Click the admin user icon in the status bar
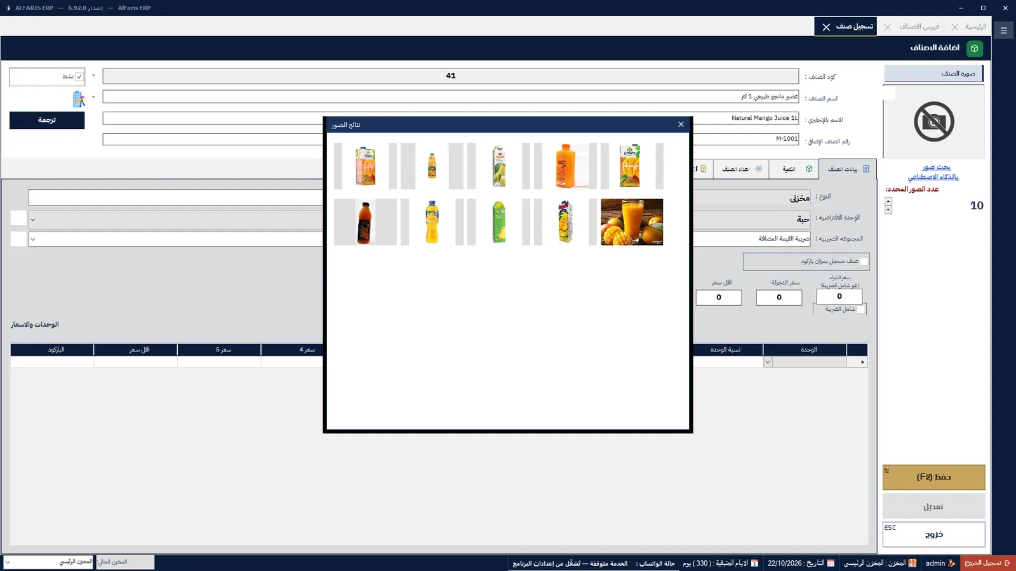This screenshot has height=571, width=1016. pyautogui.click(x=951, y=563)
